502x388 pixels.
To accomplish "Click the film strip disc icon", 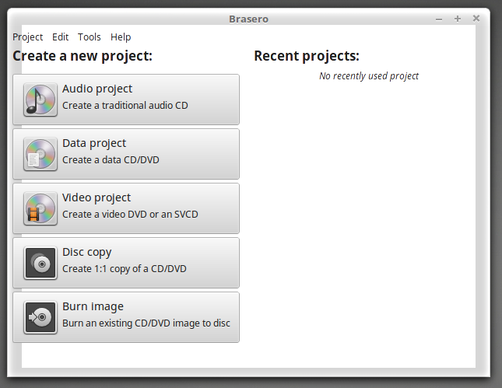I will click(x=40, y=208).
